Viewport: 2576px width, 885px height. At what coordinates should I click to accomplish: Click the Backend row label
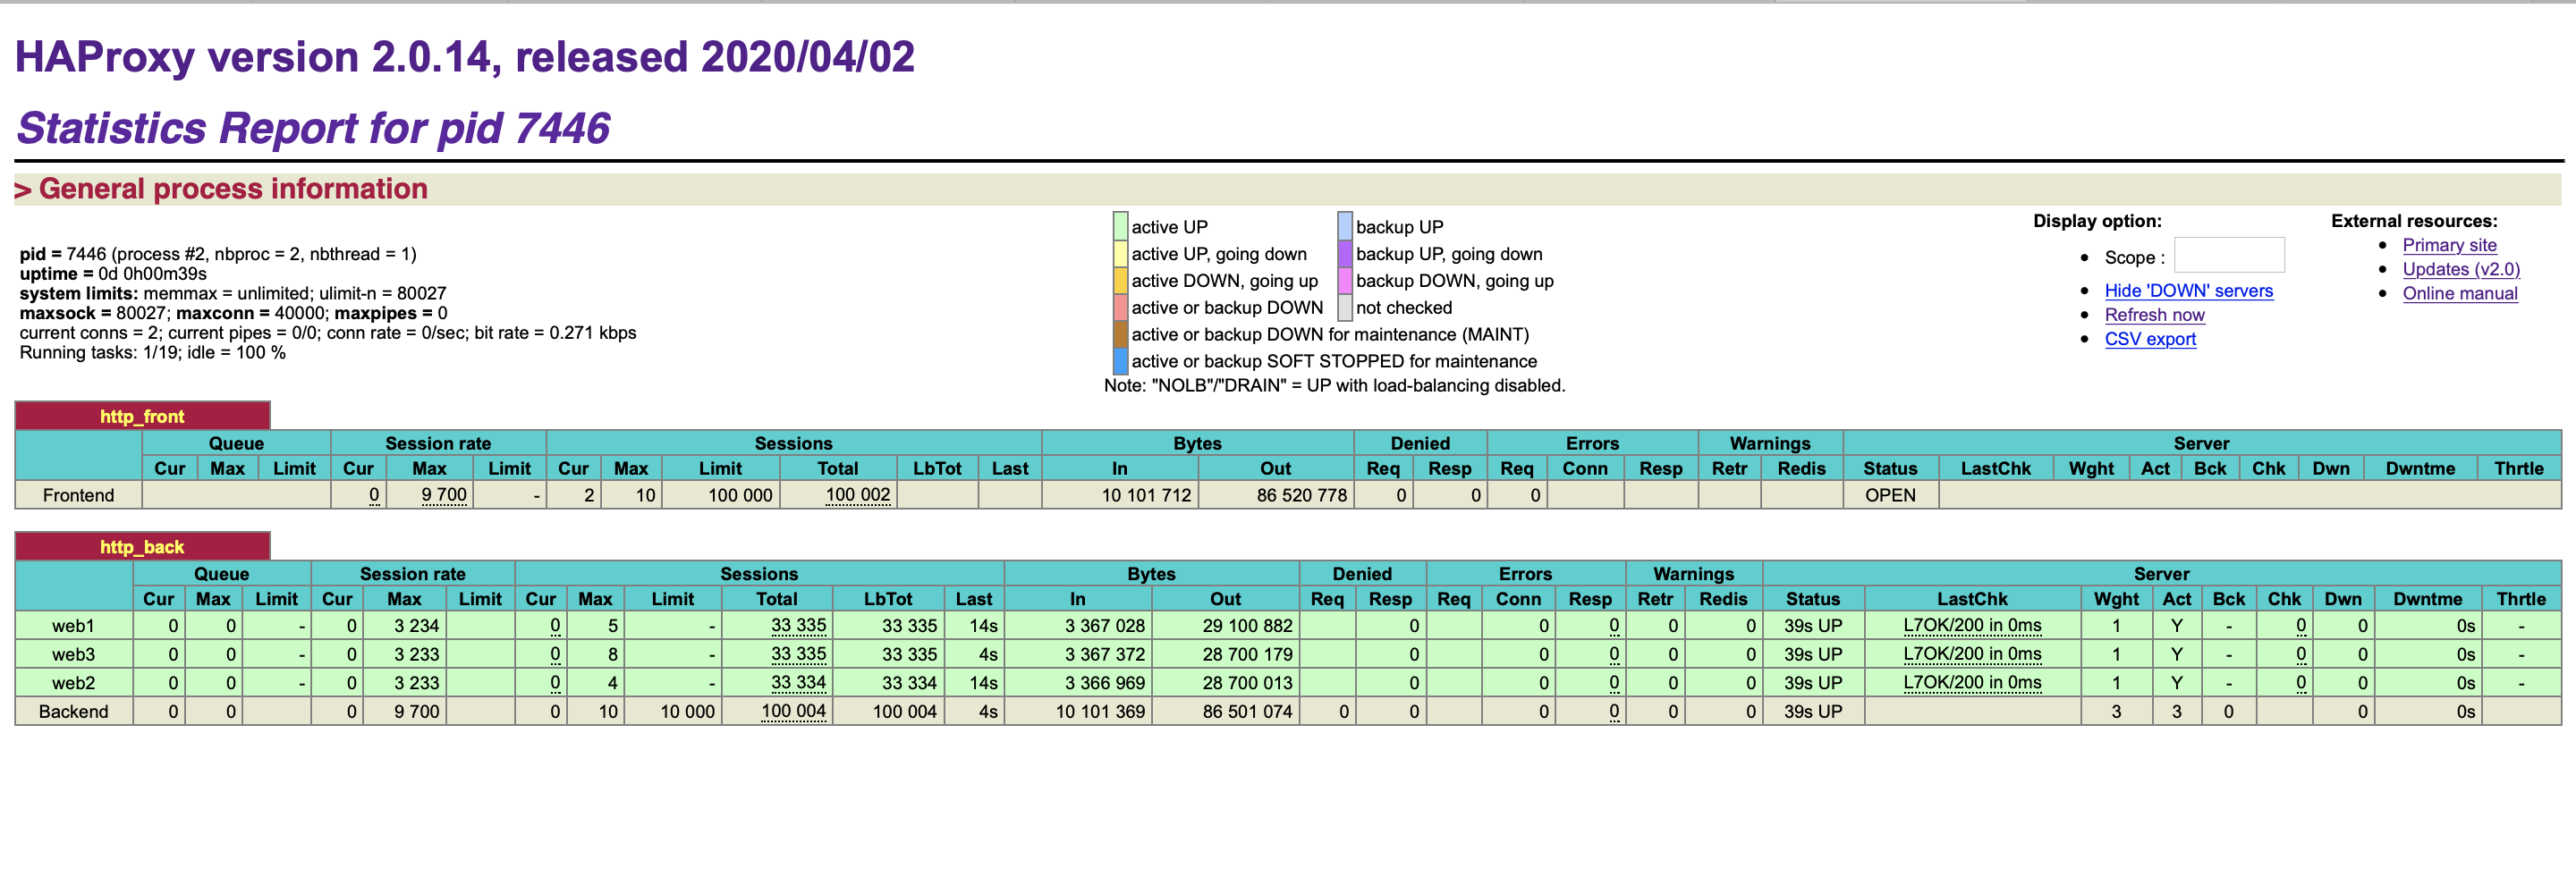(73, 712)
